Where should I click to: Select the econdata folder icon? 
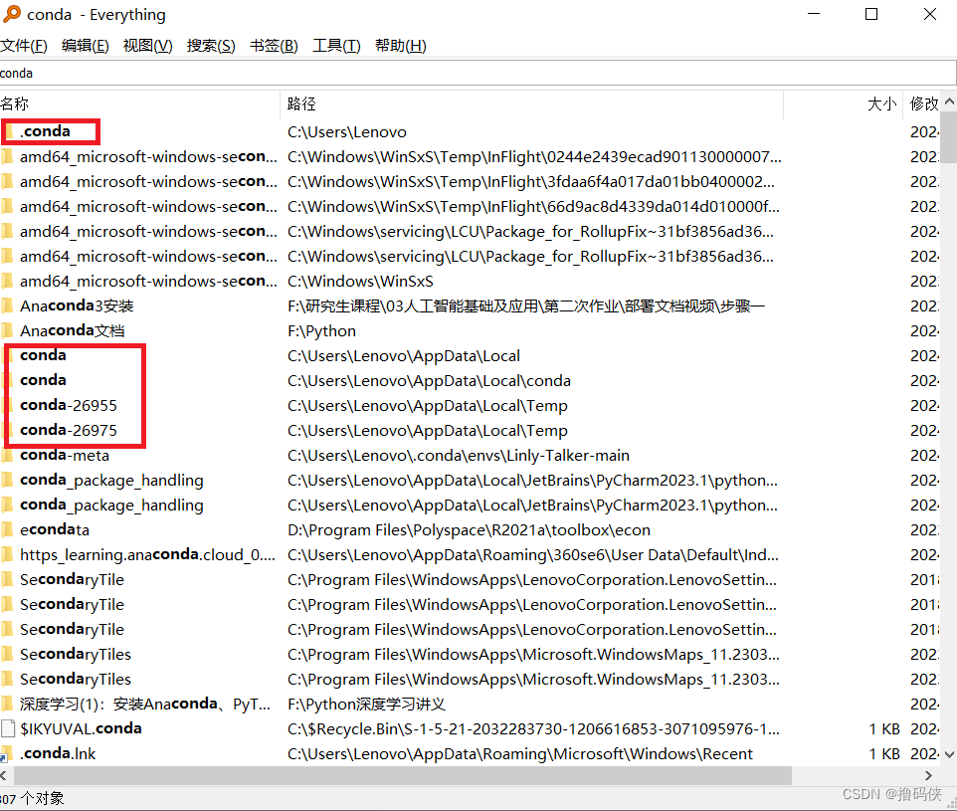coord(7,529)
